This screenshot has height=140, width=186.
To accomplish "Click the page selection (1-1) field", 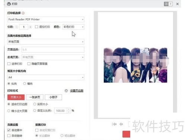I will 53,50.
